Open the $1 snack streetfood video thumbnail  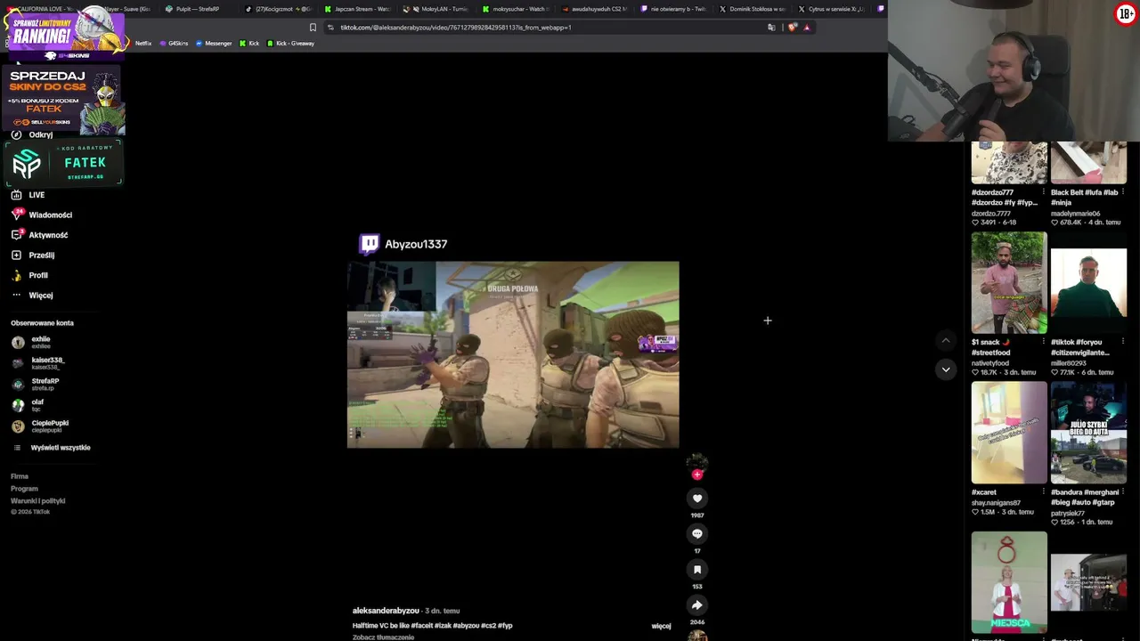pyautogui.click(x=1009, y=283)
